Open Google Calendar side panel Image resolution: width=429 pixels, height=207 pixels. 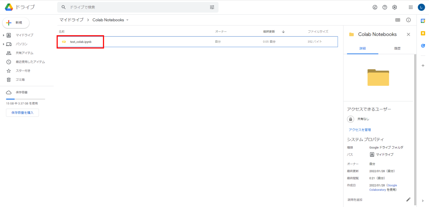point(423,21)
